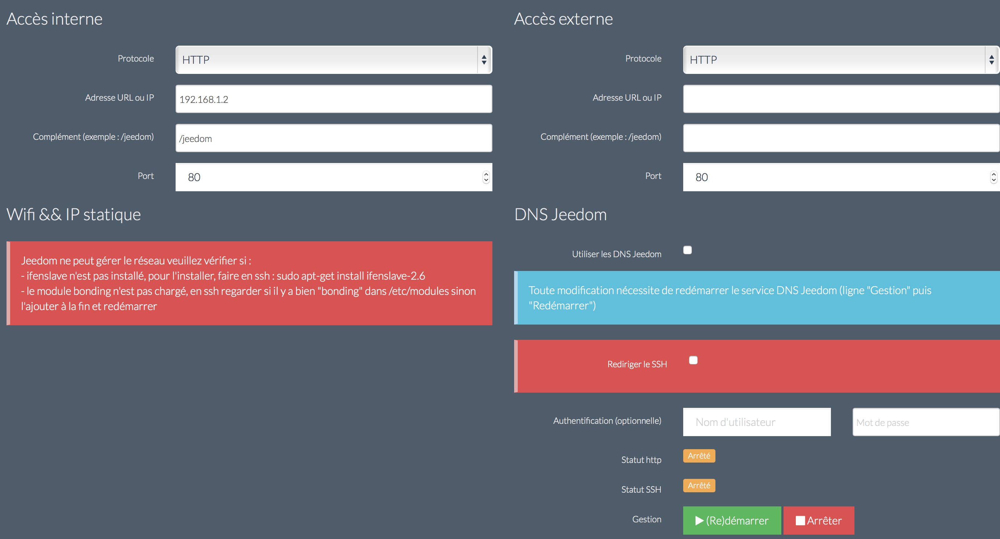Click the Accès externe heading

coord(563,19)
